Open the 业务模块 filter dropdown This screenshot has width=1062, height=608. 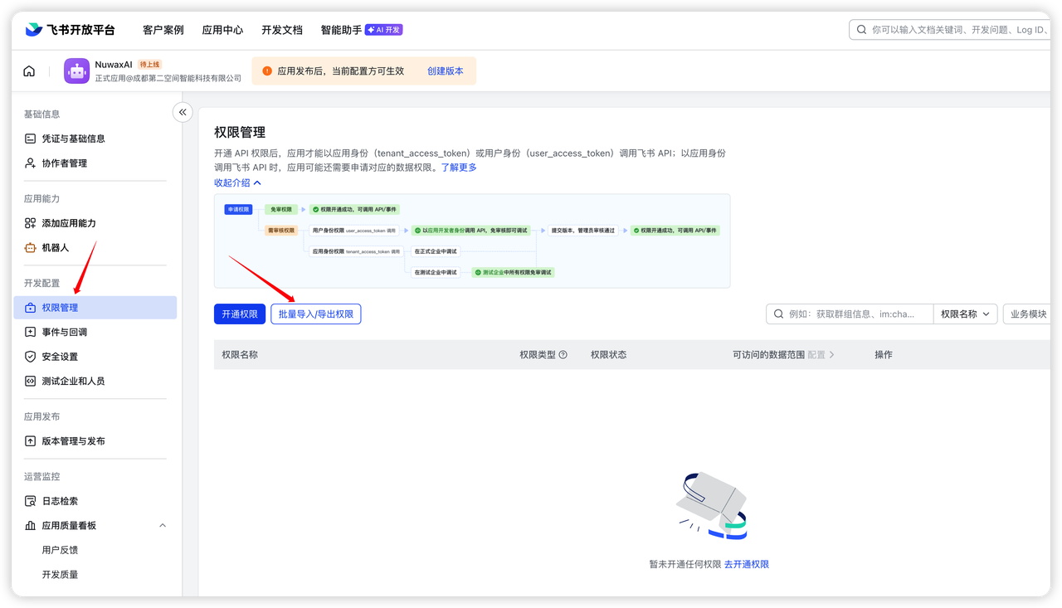coord(1029,314)
